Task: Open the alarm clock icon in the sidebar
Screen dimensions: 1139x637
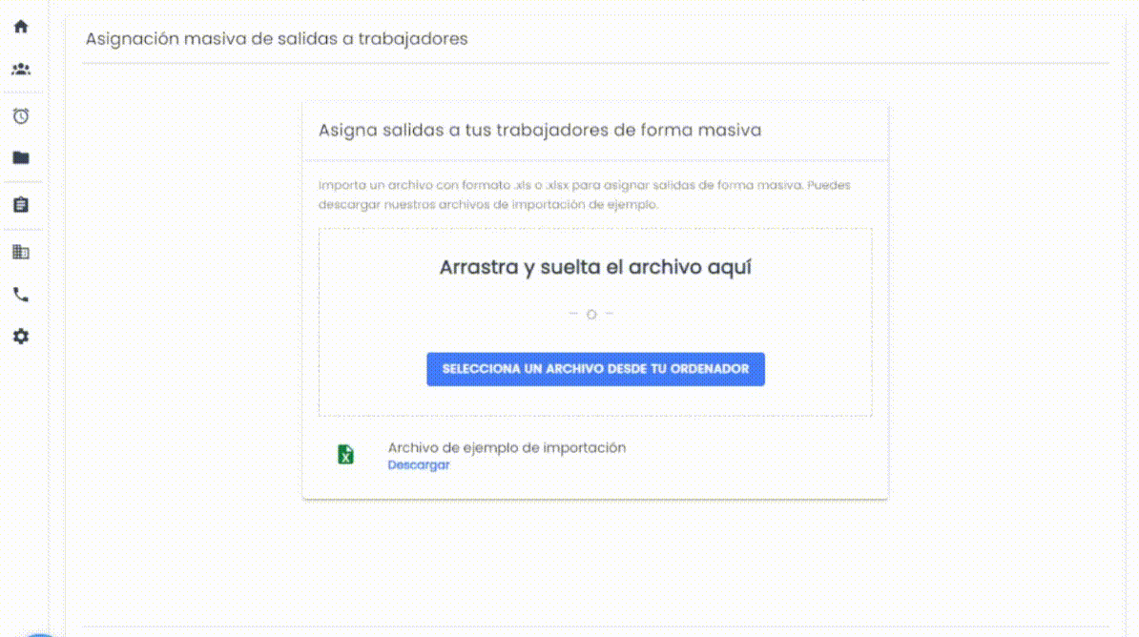Action: [x=21, y=116]
